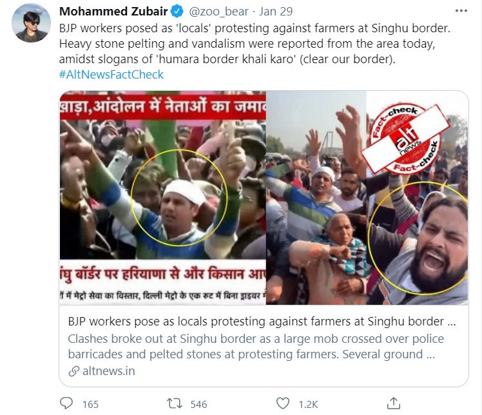Click the reply speech bubble icon
Screen dimensions: 482x415
click(x=66, y=403)
